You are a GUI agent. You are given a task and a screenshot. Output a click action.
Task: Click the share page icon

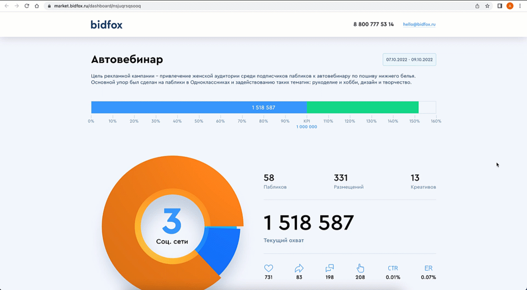click(x=477, y=6)
